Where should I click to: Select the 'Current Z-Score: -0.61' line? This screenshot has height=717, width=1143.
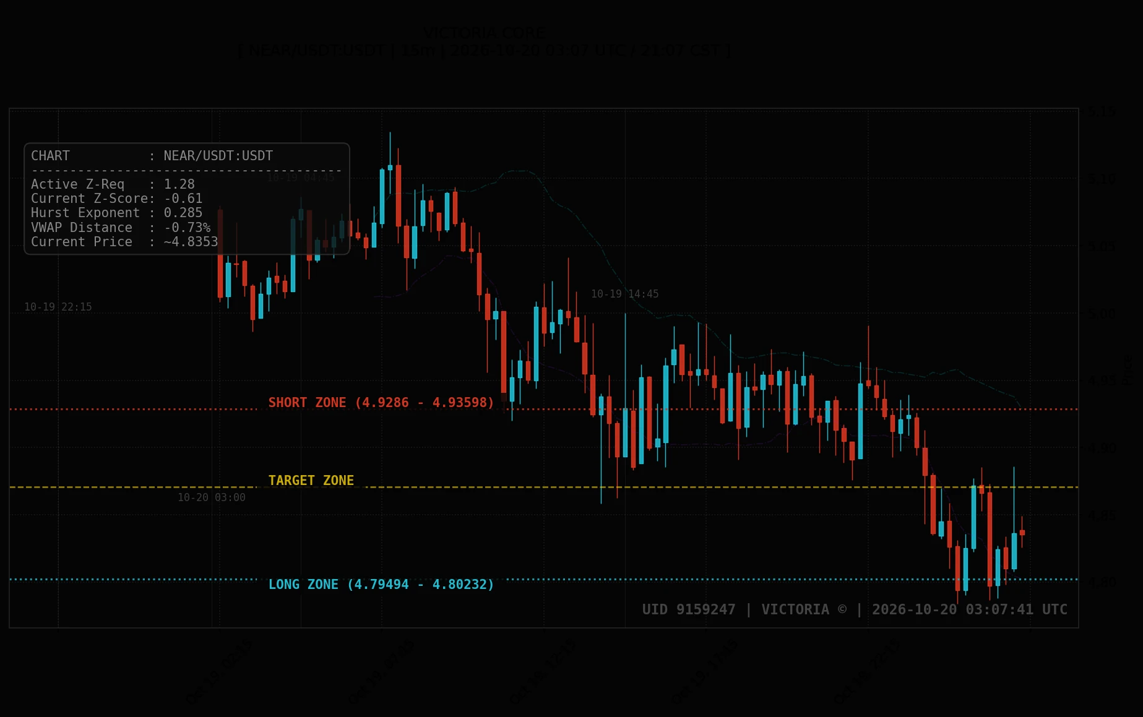pos(117,199)
